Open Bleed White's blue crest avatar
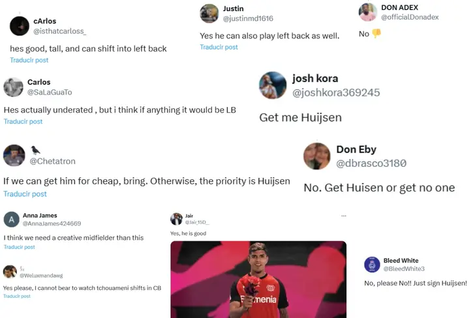The image size is (475, 318). coord(372,265)
